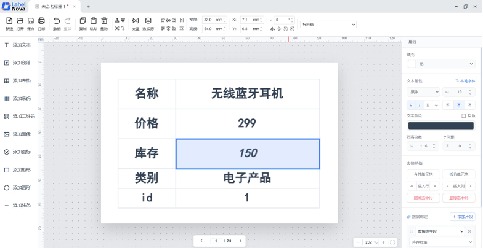
Task: Open the 数据源 (Data source) icon
Action: click(x=148, y=21)
